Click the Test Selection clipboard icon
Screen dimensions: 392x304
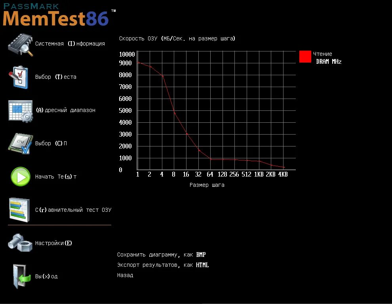click(19, 77)
